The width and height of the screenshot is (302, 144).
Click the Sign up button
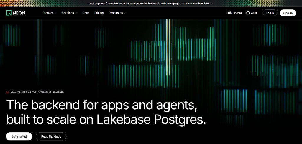click(288, 13)
